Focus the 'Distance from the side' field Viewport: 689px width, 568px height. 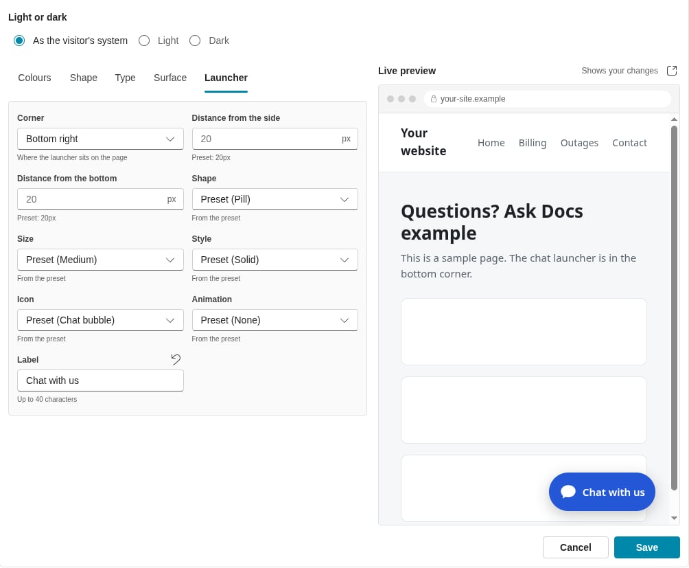click(x=275, y=139)
